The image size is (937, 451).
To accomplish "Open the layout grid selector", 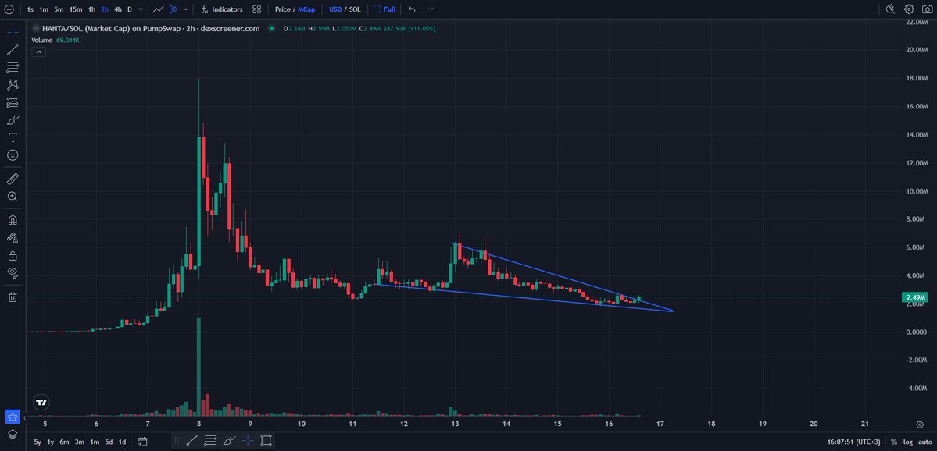I will tap(257, 9).
